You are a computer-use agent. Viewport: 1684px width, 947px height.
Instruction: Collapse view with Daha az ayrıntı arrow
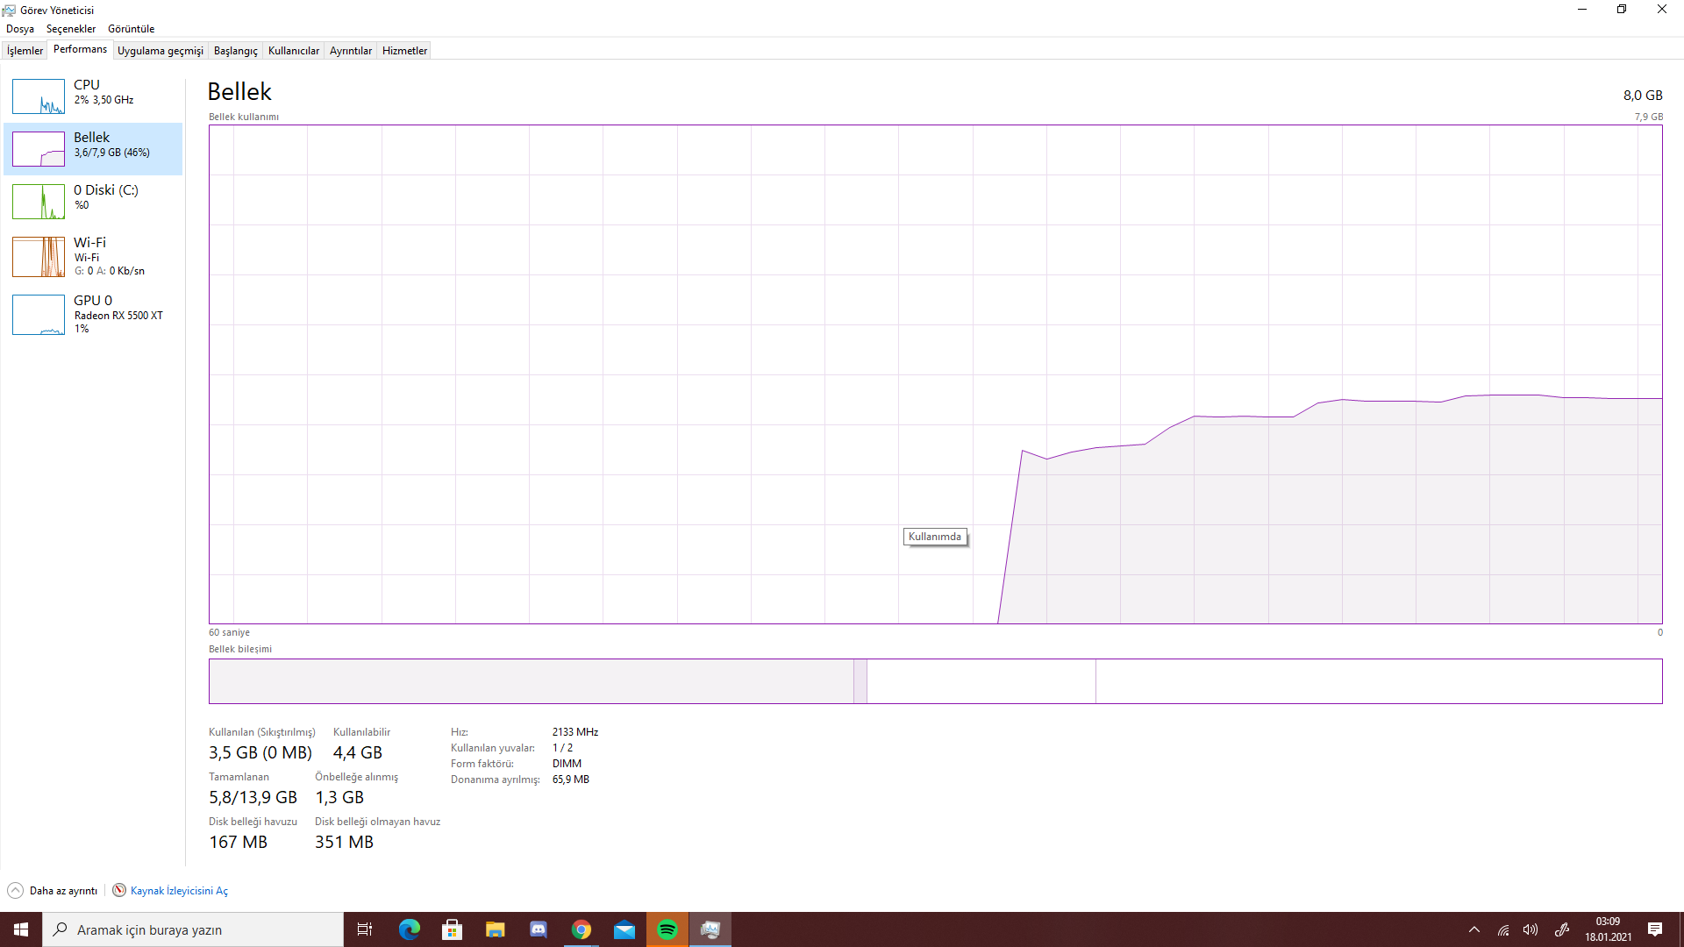coord(16,891)
